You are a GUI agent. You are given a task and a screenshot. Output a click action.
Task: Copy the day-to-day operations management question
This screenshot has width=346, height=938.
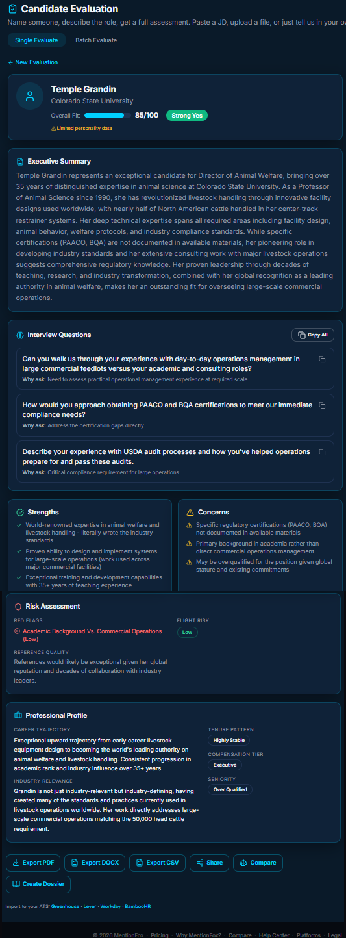[322, 359]
